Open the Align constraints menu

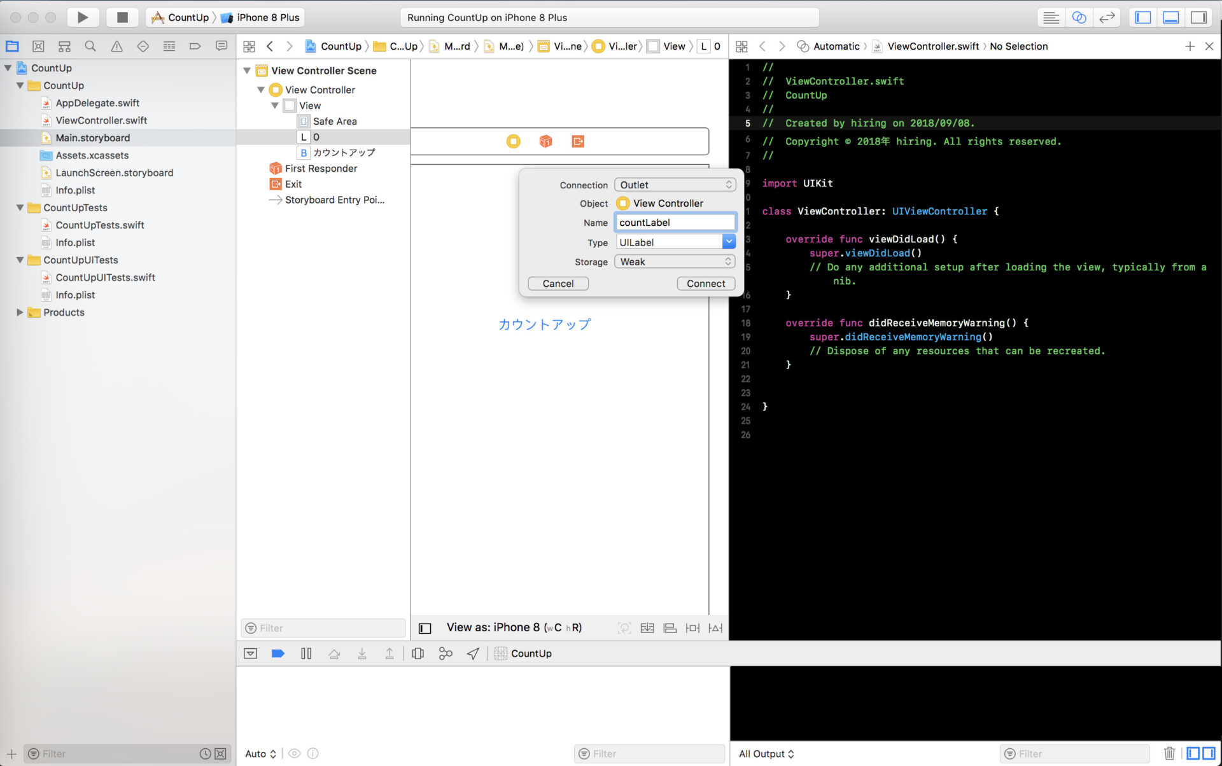point(670,629)
